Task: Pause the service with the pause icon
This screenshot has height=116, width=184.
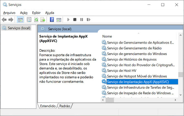Action: pos(81,20)
